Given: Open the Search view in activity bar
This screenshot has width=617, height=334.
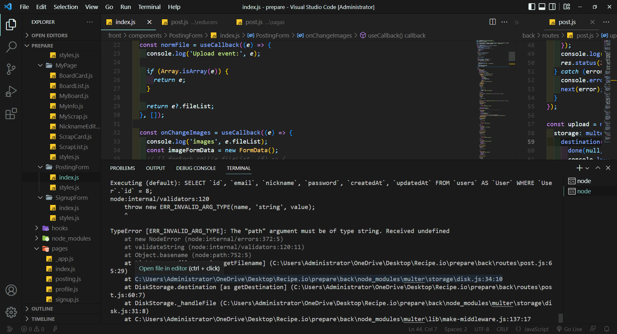Looking at the screenshot, I should click(x=11, y=47).
